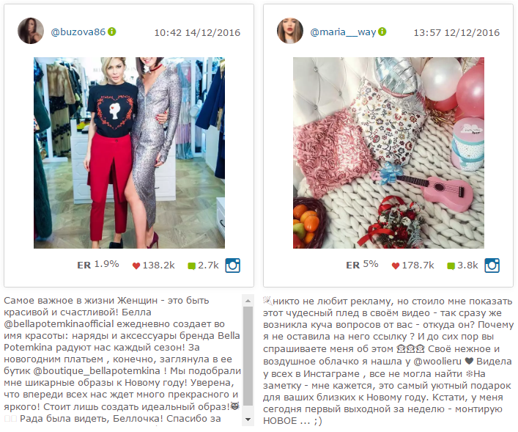Open @maria__way profile avatar

[290, 31]
